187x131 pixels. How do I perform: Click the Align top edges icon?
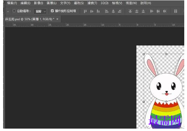pos(85,11)
